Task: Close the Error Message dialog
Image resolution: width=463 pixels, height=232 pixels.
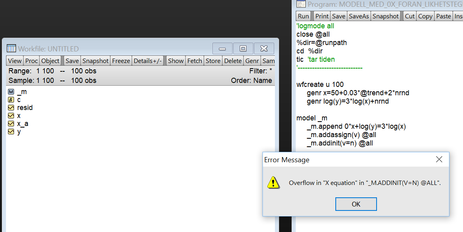Action: (439, 159)
